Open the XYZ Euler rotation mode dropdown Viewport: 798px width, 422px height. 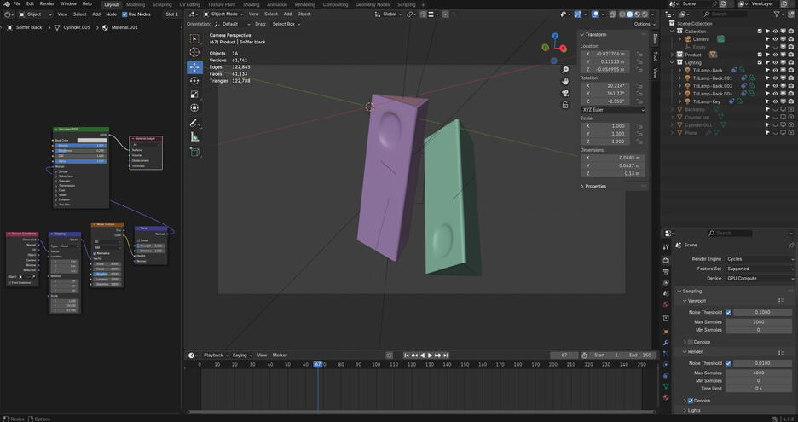tap(612, 109)
